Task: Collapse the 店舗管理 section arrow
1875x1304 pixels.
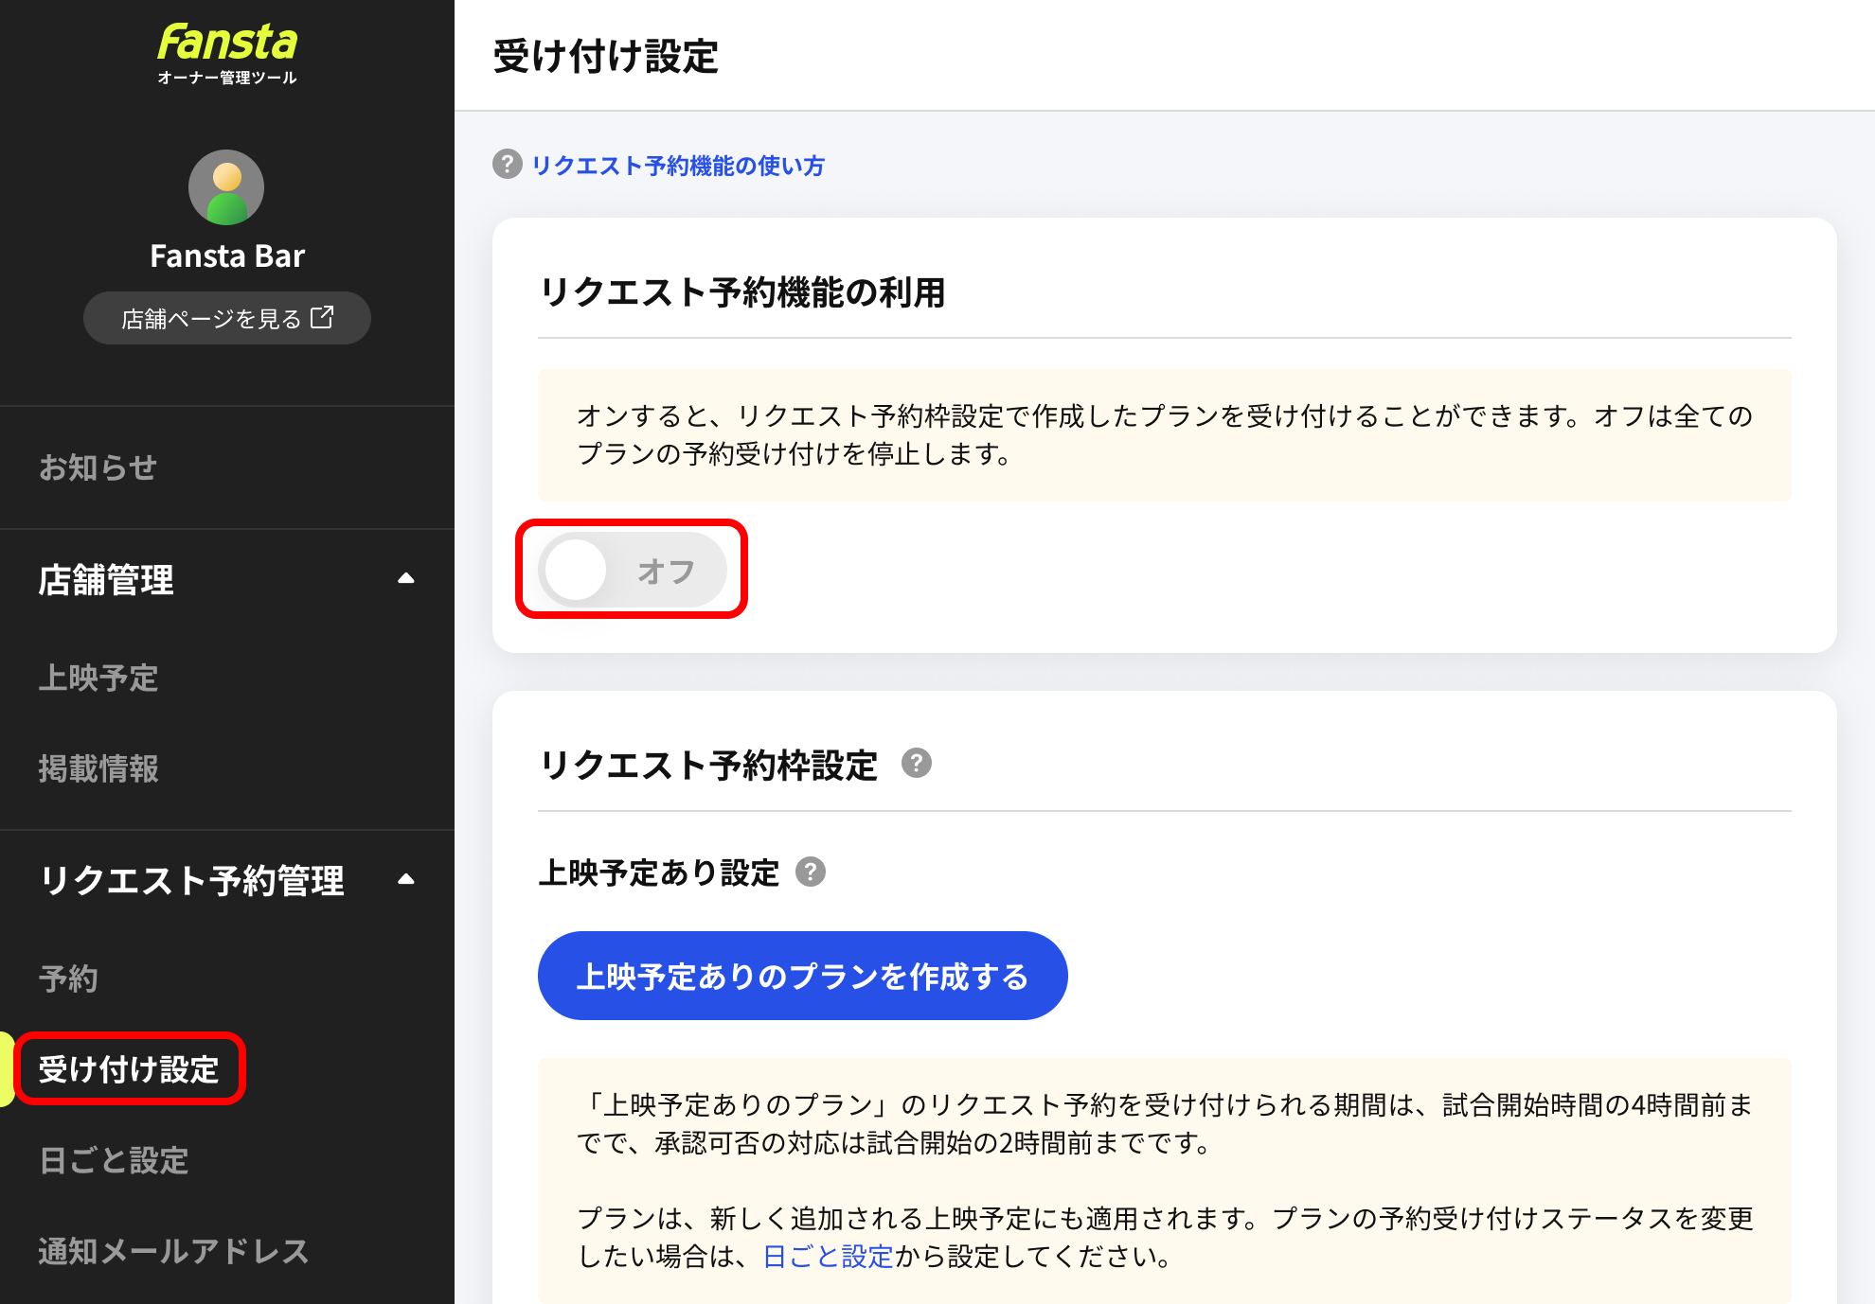Action: point(406,578)
